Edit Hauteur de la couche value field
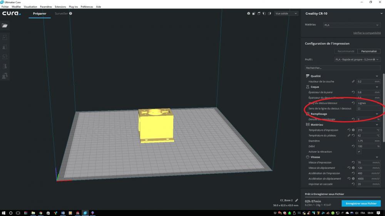The width and height of the screenshot is (385, 216). [368, 81]
